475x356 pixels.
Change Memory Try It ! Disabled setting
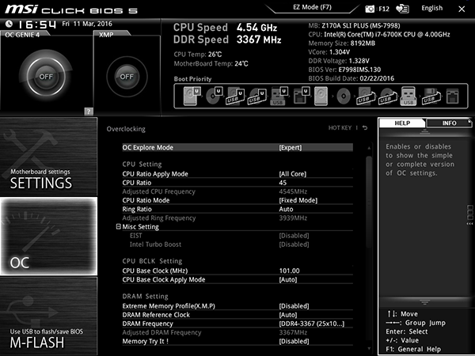pos(237,341)
